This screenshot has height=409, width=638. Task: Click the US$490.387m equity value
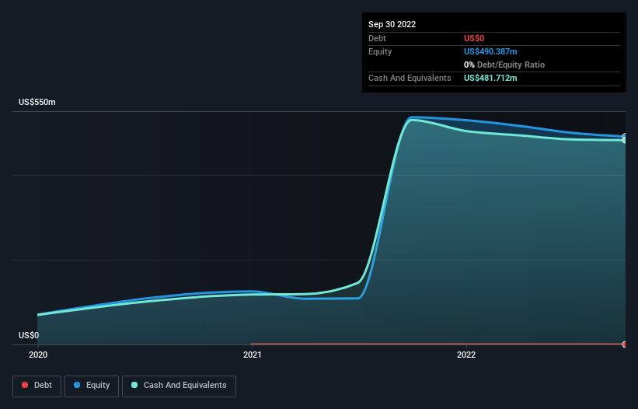(x=490, y=51)
